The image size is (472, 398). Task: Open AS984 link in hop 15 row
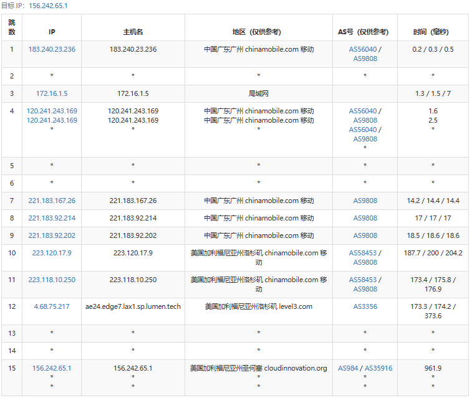[x=348, y=368]
